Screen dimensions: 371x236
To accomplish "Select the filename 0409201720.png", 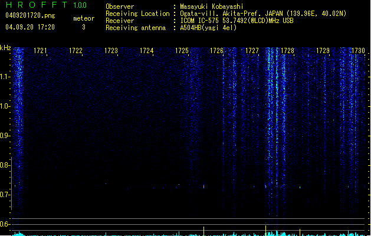I will 30,16.
